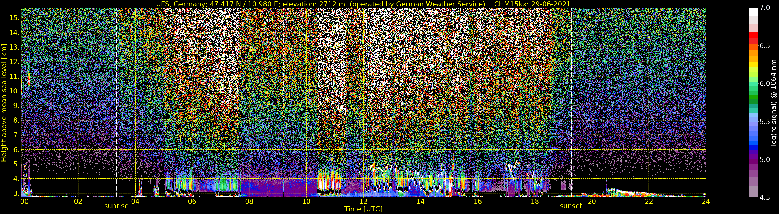Click the '11.' km tick on the height axis

14,76
